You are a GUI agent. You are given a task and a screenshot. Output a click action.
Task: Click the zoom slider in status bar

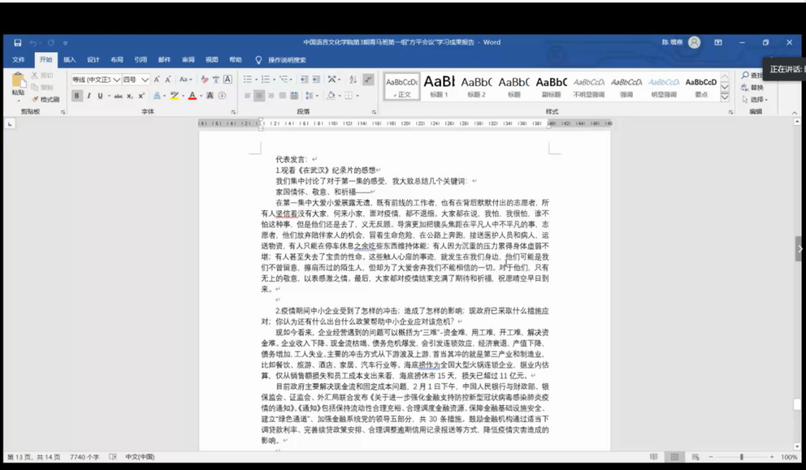pyautogui.click(x=741, y=457)
